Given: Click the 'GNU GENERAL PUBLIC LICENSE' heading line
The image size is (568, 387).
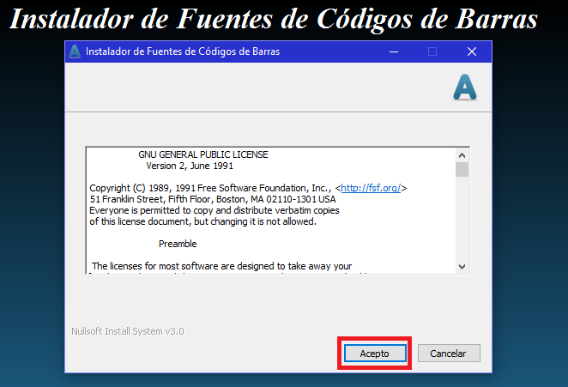Looking at the screenshot, I should point(202,154).
